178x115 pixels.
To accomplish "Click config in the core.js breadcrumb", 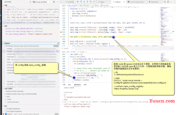I will (x=73, y=52).
